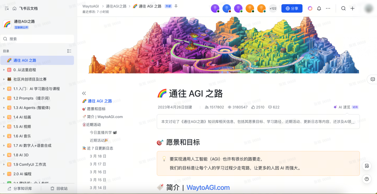View the visitors count 1517802
This screenshot has height=194, width=377.
214,107
